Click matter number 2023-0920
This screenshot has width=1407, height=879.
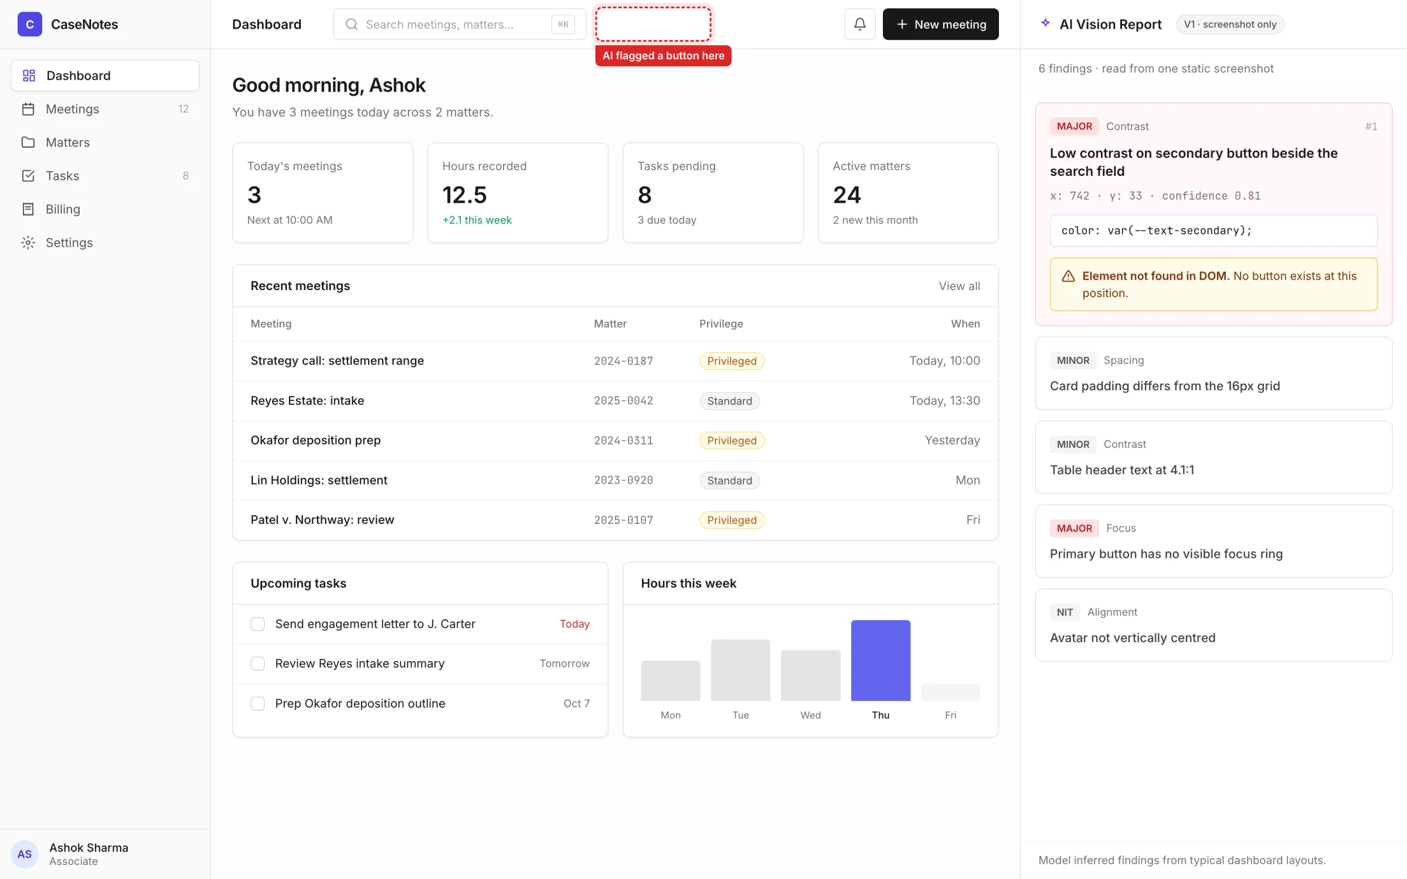pos(623,481)
